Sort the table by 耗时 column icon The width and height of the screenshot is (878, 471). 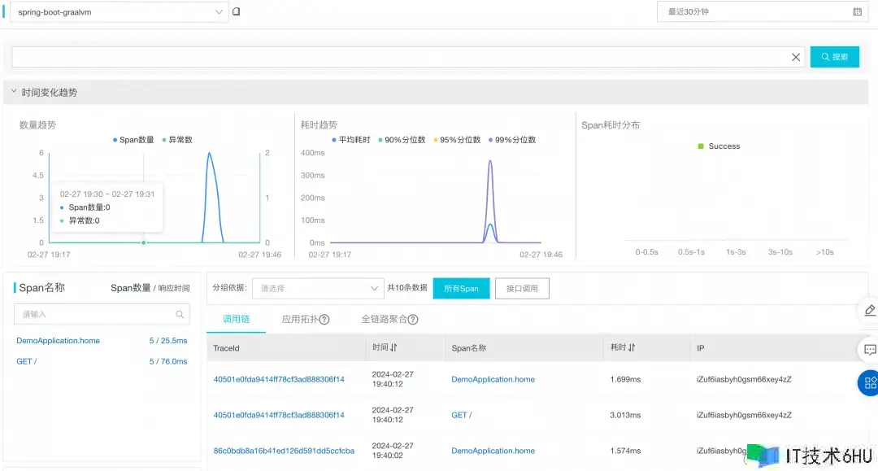pos(632,348)
